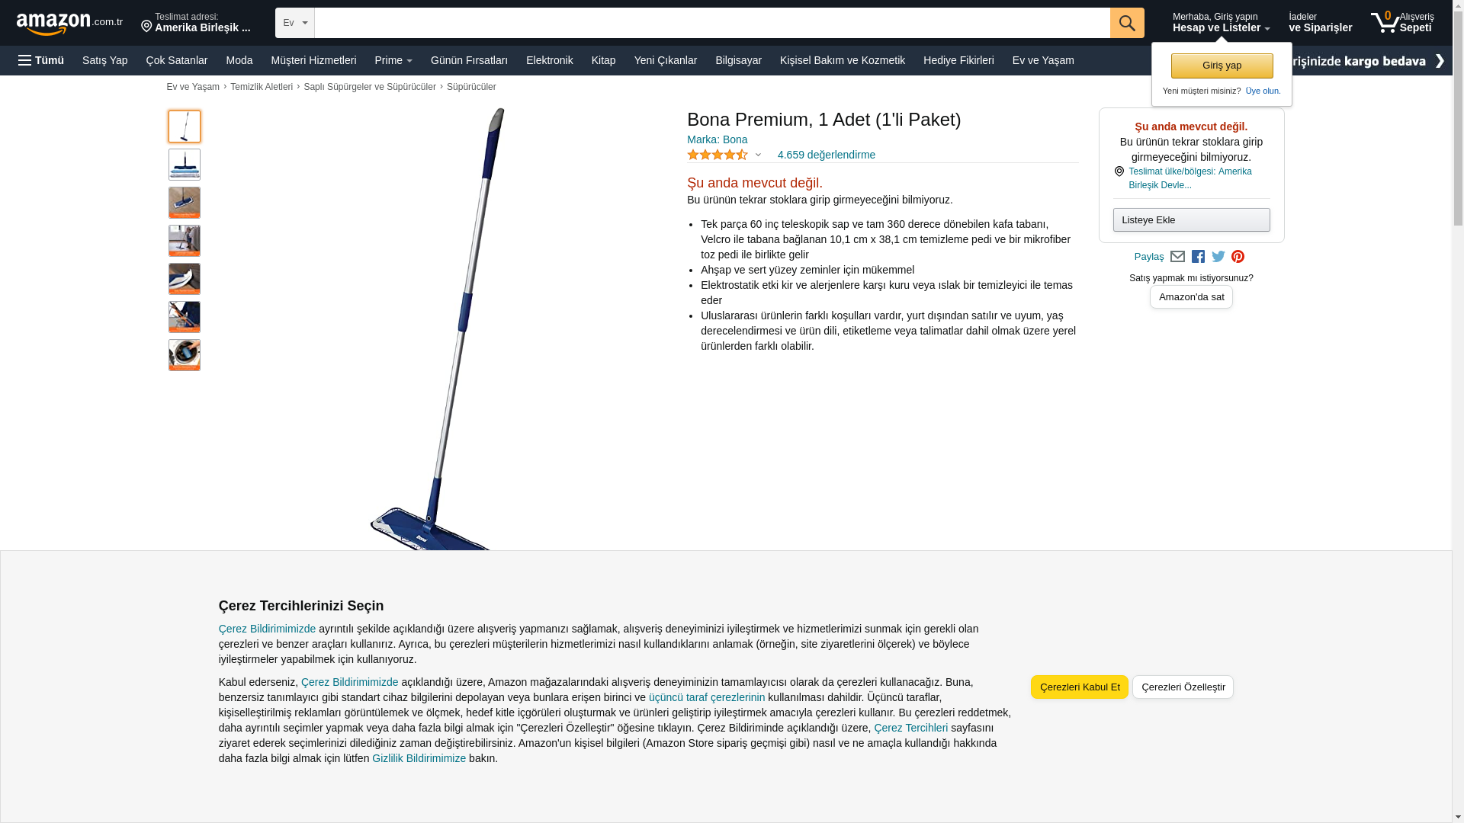
Task: Go to Amazon.com.tr home logo
Action: pos(69,23)
